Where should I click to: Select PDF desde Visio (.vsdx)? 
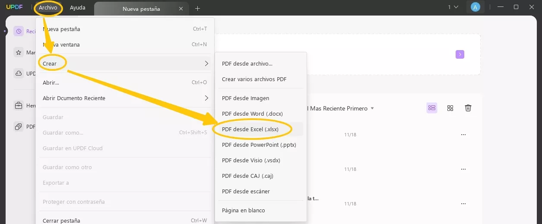tap(260, 160)
